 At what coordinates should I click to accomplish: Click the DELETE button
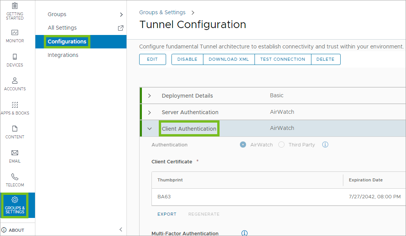(326, 59)
